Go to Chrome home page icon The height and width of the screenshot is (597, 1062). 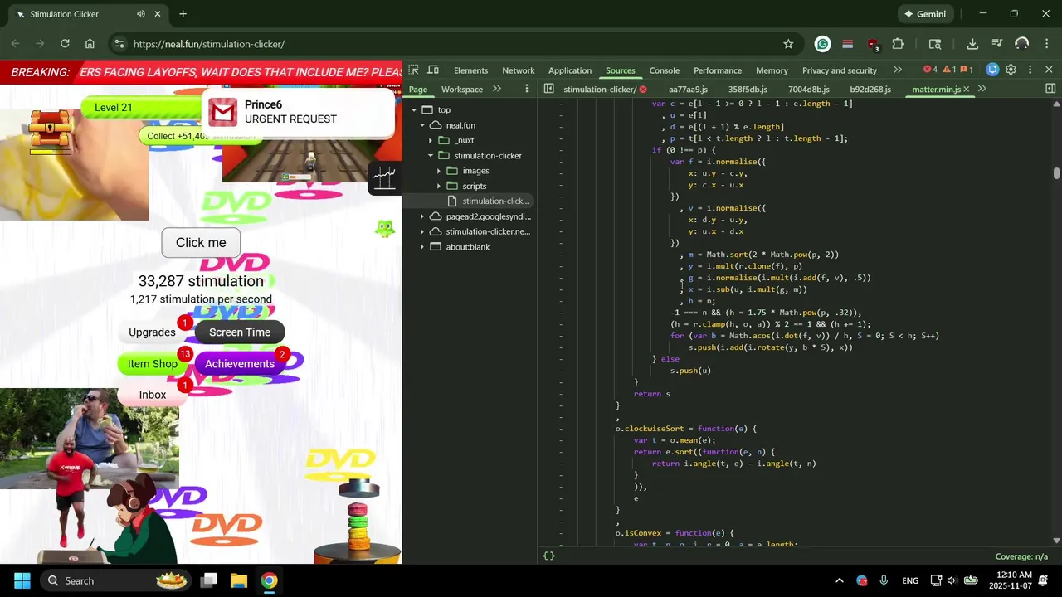(x=90, y=44)
